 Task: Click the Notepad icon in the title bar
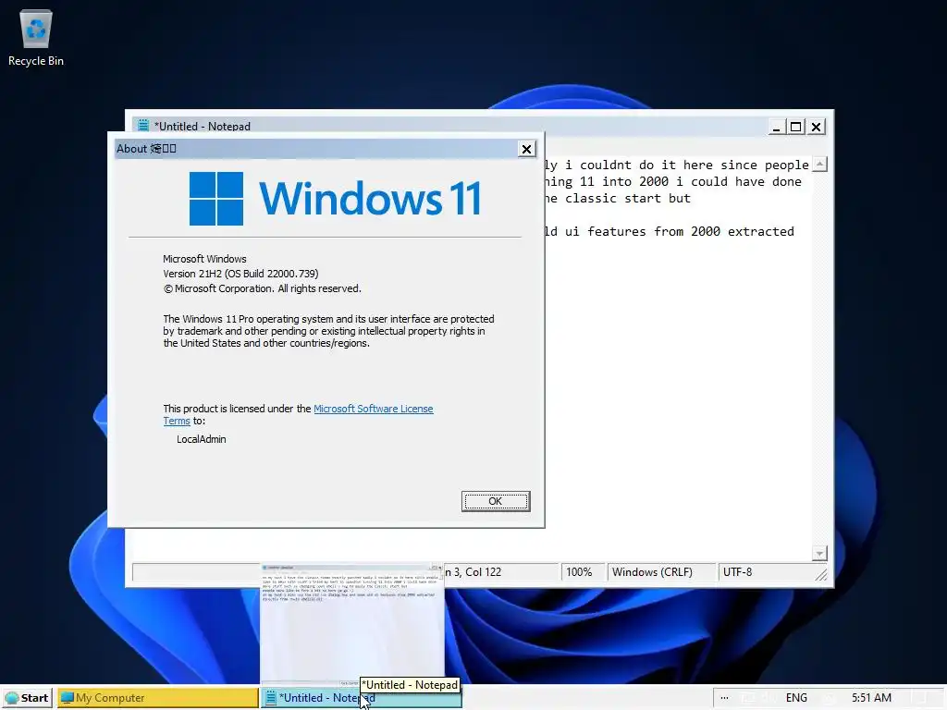click(143, 126)
